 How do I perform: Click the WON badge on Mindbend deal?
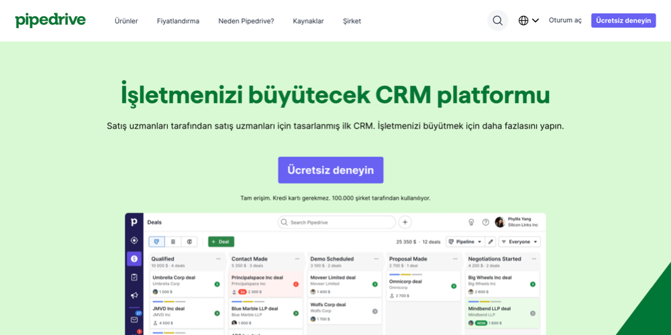pyautogui.click(x=481, y=323)
